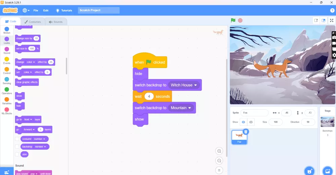The height and width of the screenshot is (175, 336).
Task: Switch to the Sounds tab
Action: 56,22
